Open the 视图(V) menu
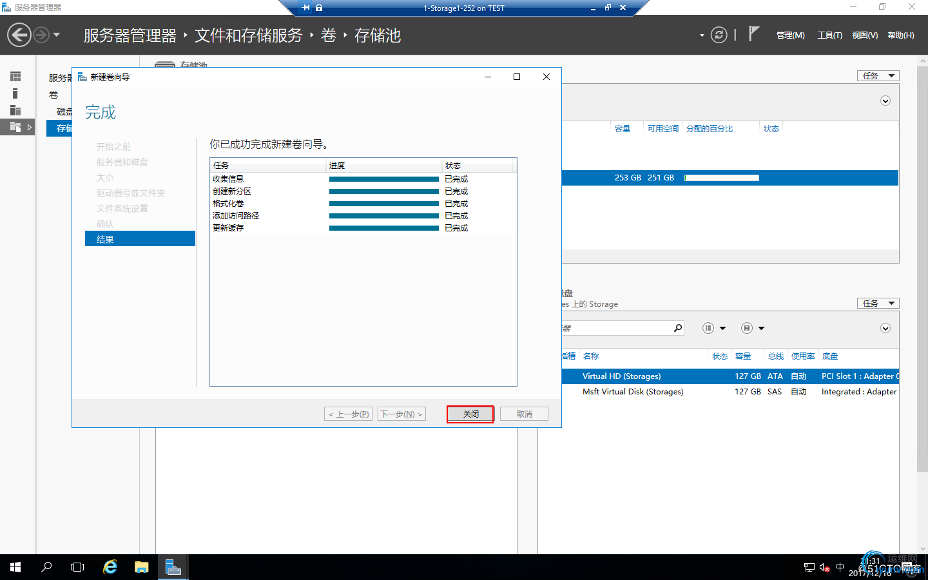The height and width of the screenshot is (580, 928). pyautogui.click(x=865, y=35)
